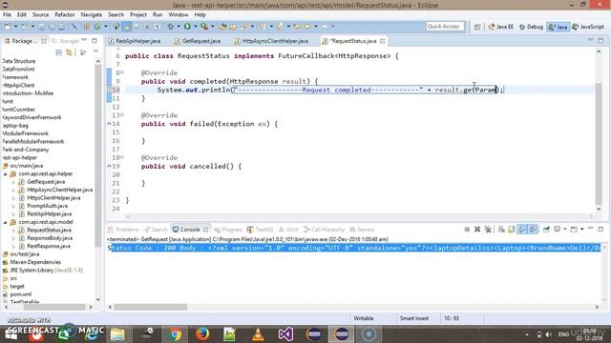Switch to the Java EE perspective
Viewport: 611px width, 343px height.
[500, 27]
